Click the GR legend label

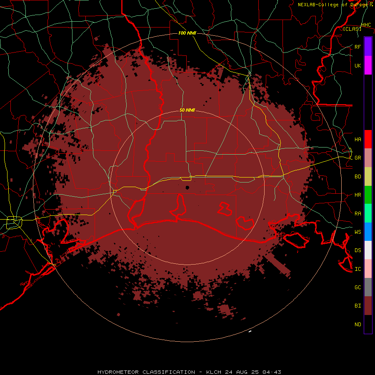pos(357,158)
